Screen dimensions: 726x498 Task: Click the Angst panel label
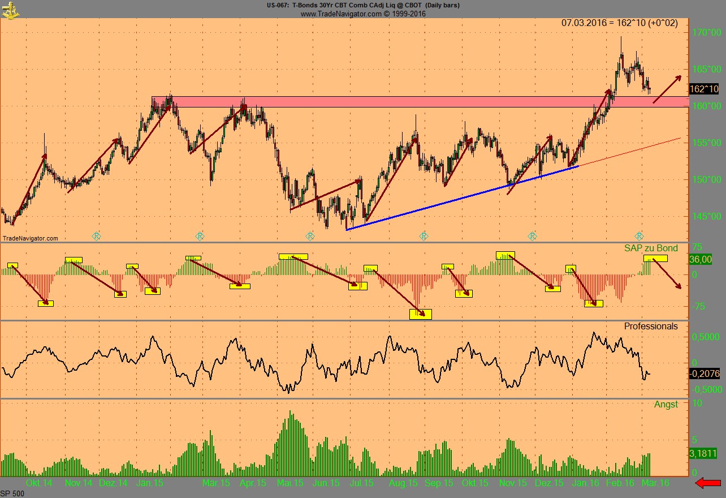pyautogui.click(x=666, y=404)
